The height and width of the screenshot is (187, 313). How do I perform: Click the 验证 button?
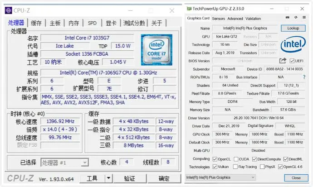(x=130, y=178)
